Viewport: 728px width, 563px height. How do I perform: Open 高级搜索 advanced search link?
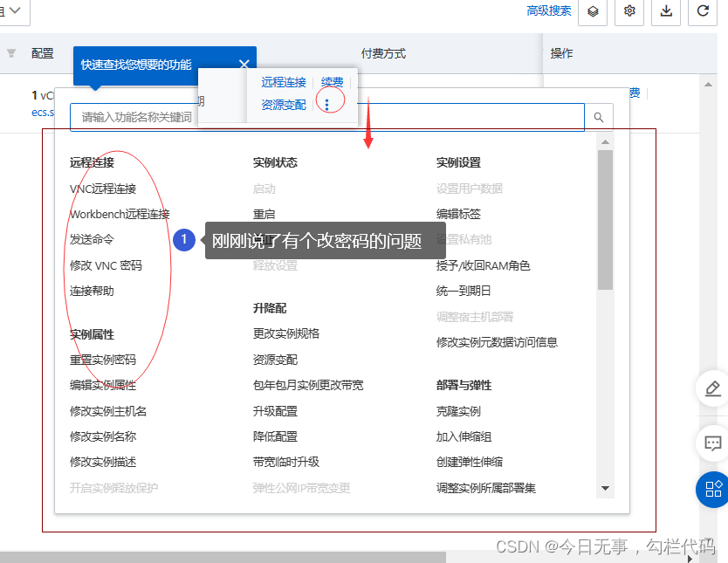click(549, 10)
